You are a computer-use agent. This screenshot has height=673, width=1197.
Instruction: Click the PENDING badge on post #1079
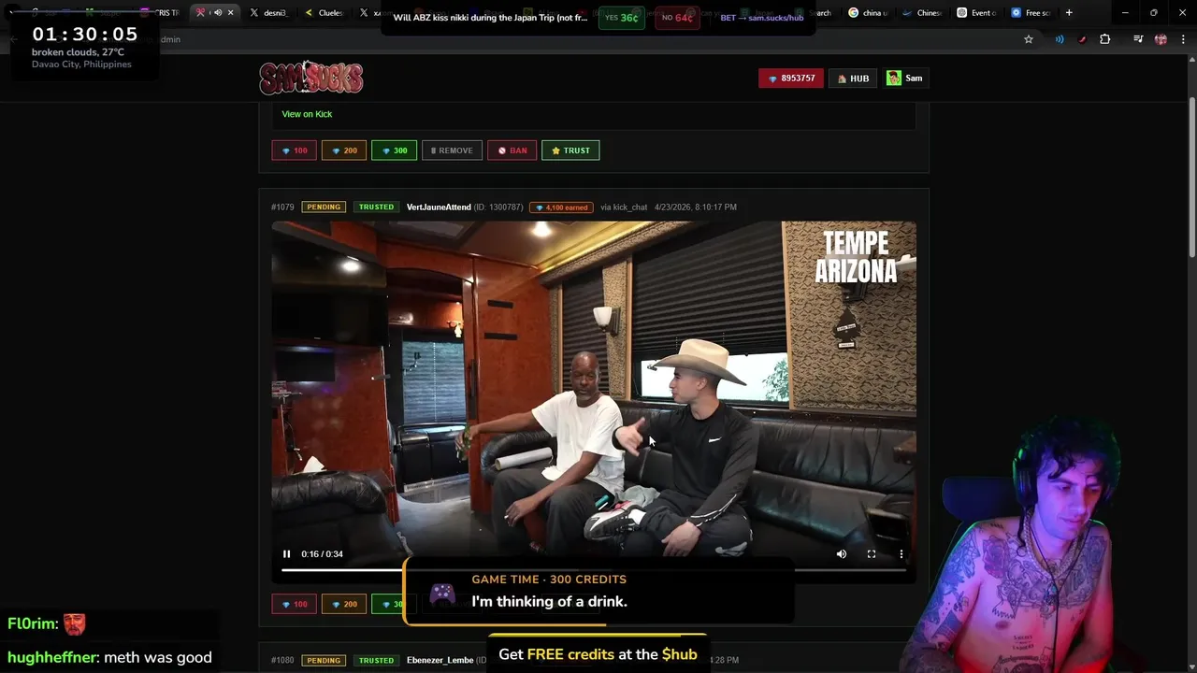(x=324, y=207)
